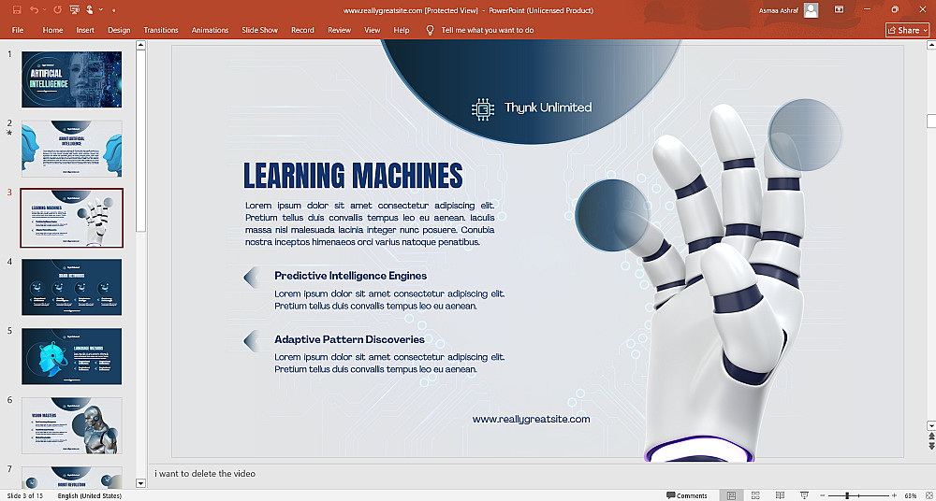Click arrow bullet beside Adaptive Pattern Discoveries
This screenshot has width=936, height=501.
coord(251,340)
